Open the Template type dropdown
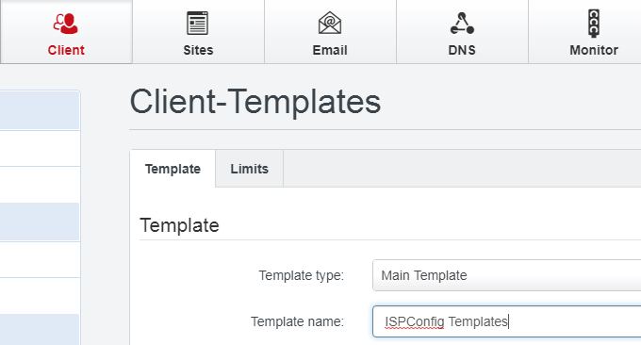 coord(506,275)
